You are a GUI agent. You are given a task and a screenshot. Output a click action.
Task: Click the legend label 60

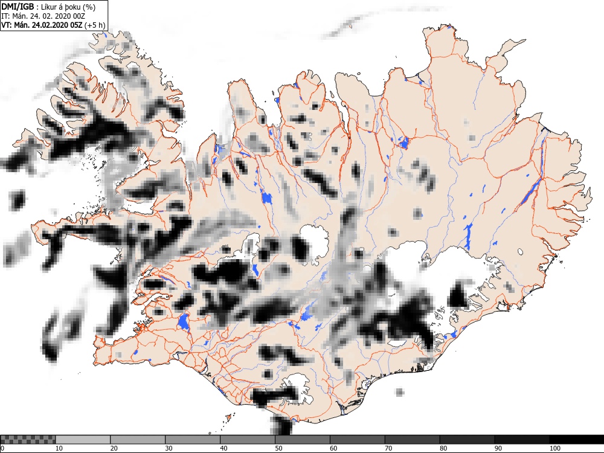(x=333, y=448)
